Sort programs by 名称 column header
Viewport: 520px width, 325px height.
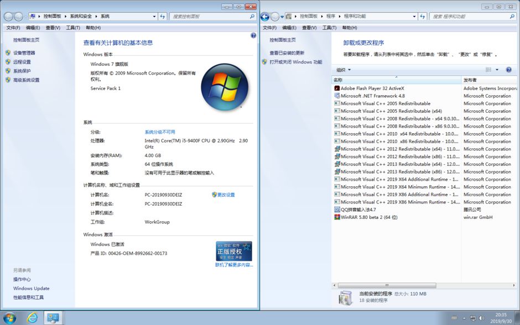click(x=396, y=80)
